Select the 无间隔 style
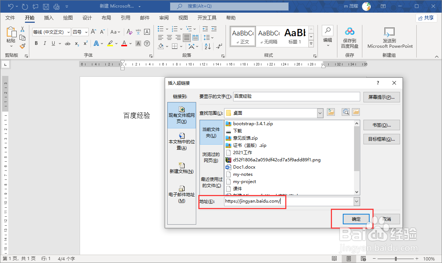 click(x=269, y=36)
